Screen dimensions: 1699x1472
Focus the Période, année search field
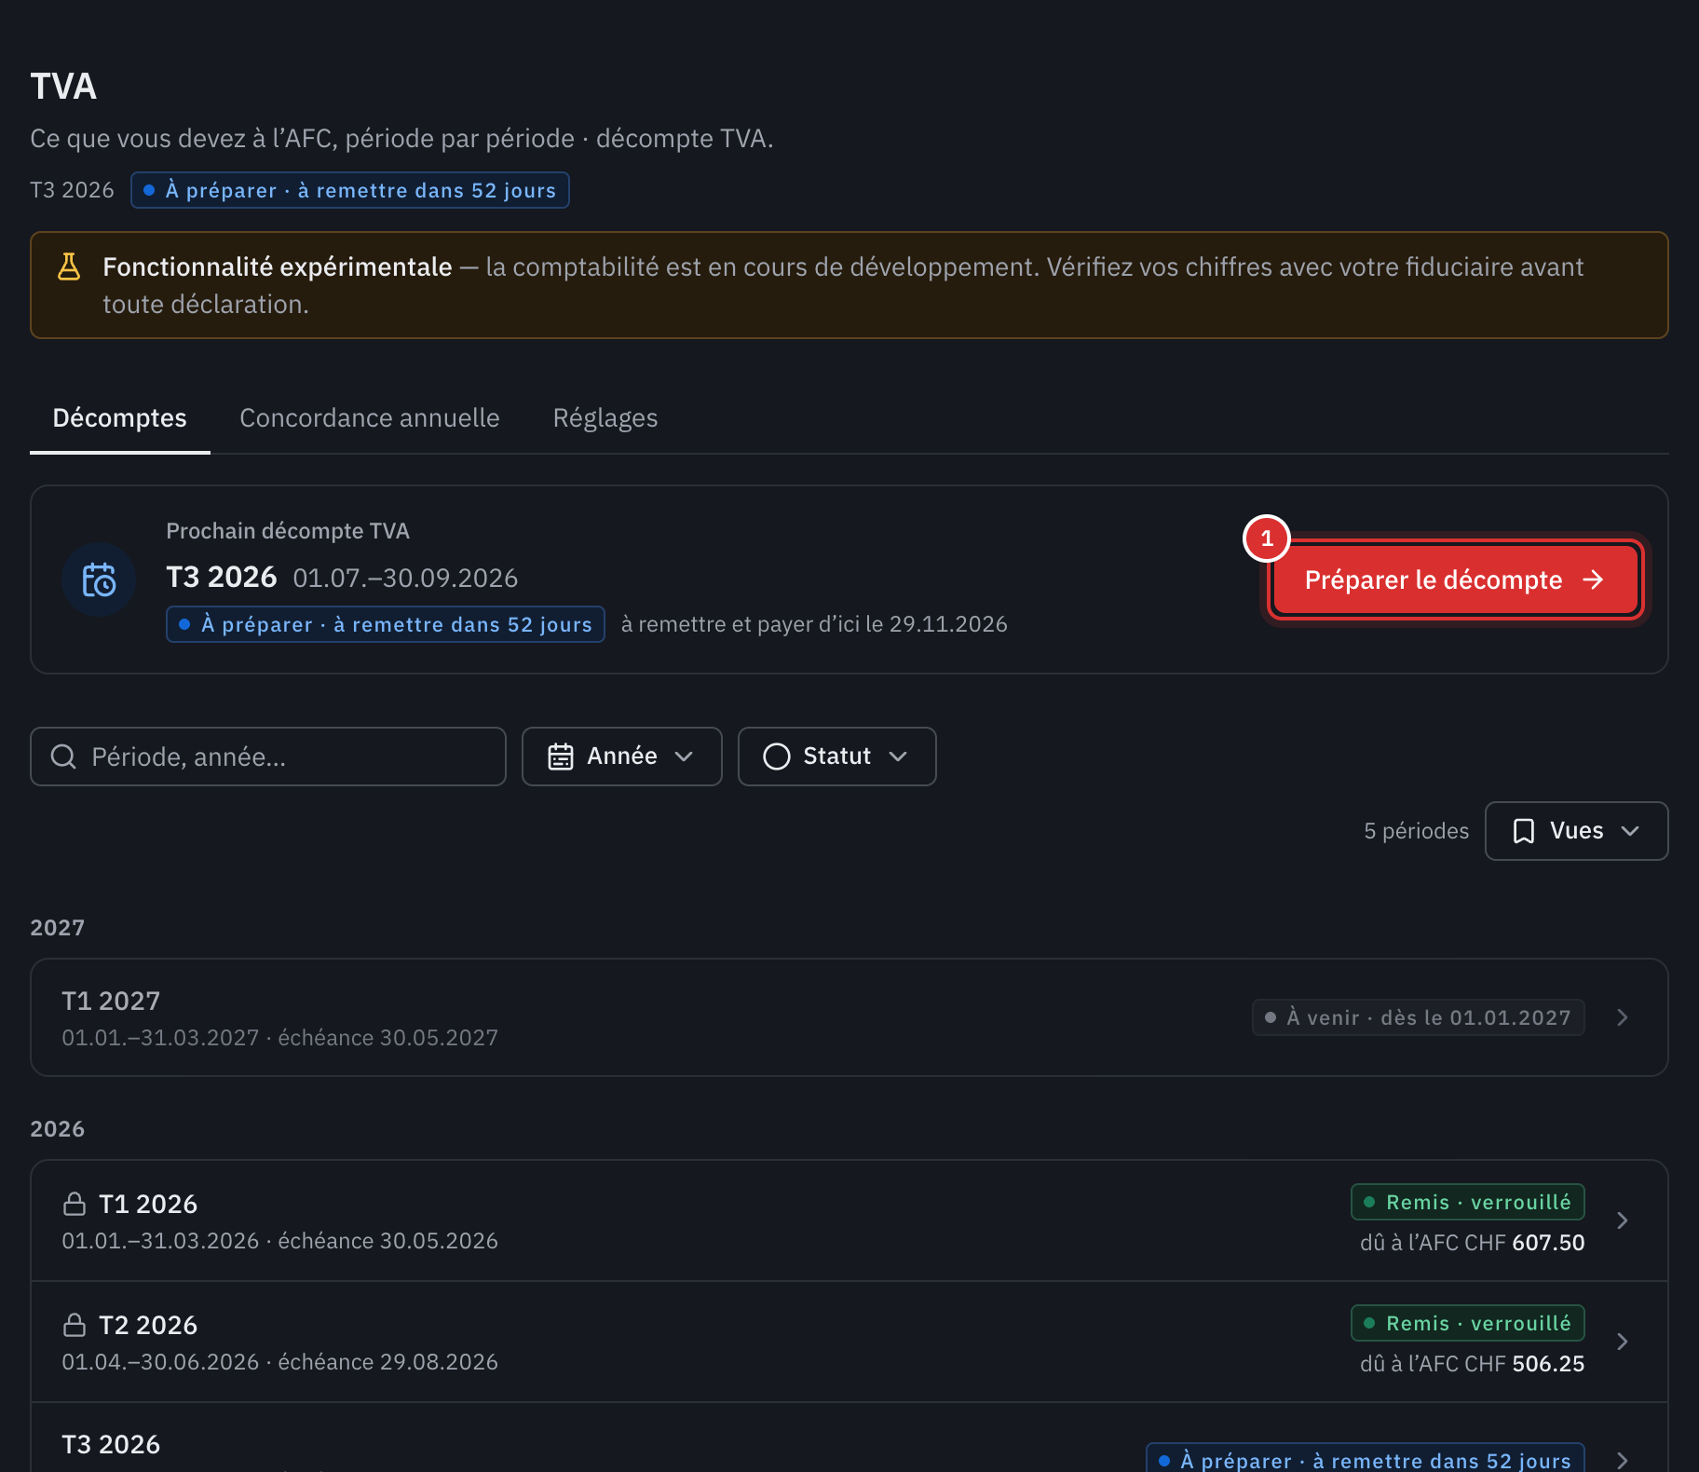[268, 756]
